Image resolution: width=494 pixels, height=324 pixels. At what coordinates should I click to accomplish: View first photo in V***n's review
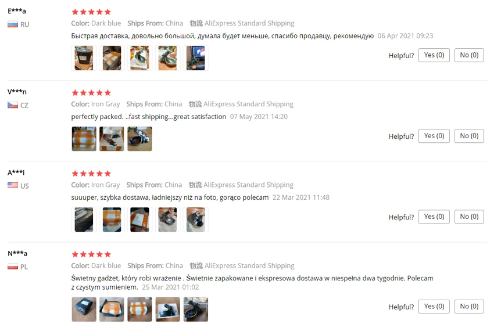coord(84,139)
